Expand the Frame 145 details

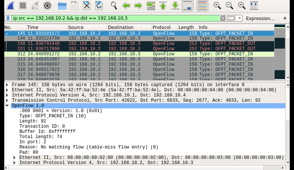coord(7,85)
